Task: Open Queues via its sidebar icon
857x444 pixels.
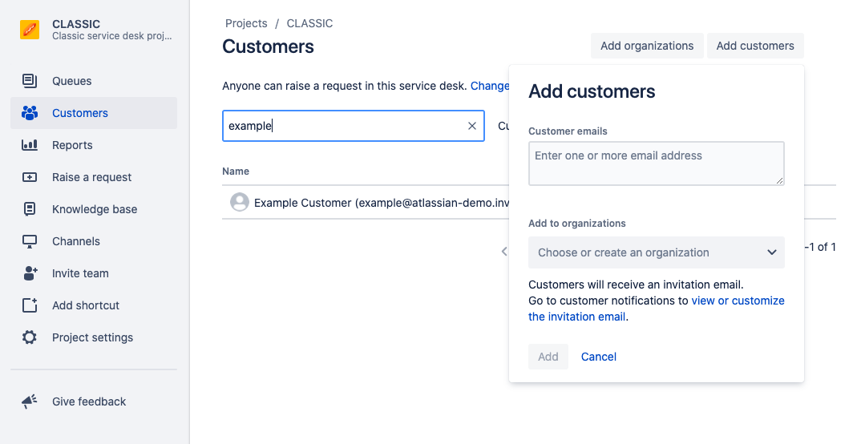Action: (x=30, y=81)
